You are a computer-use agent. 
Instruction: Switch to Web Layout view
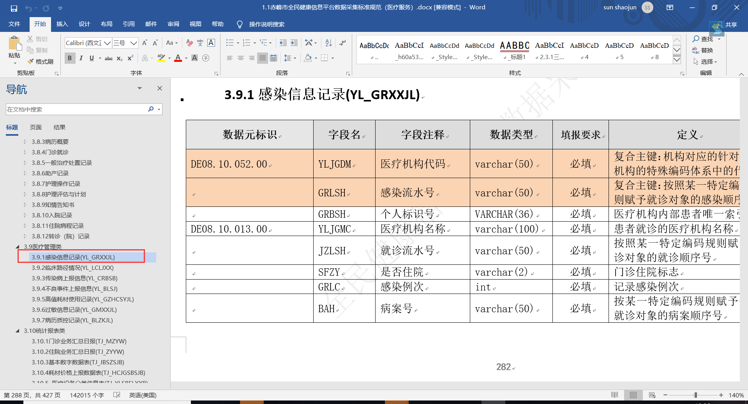652,395
